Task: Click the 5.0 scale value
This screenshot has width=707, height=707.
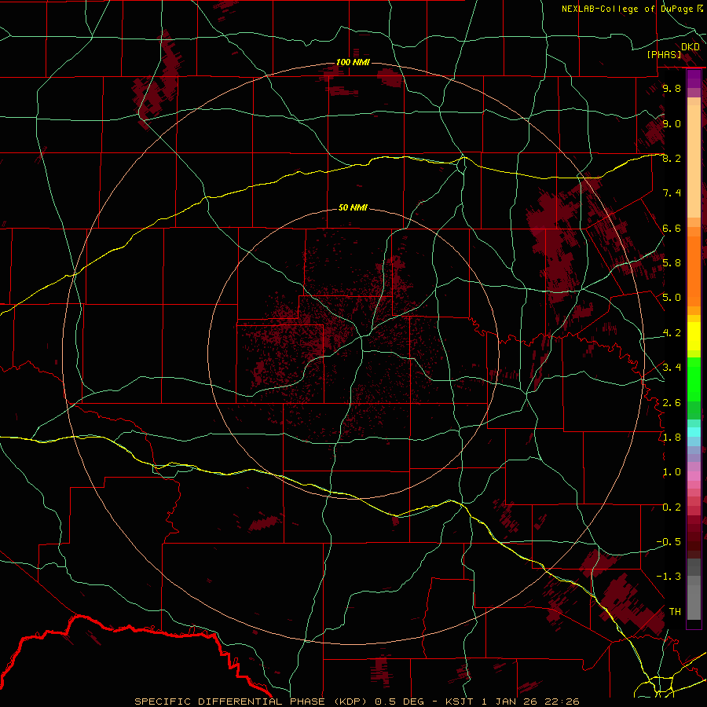Action: (672, 298)
